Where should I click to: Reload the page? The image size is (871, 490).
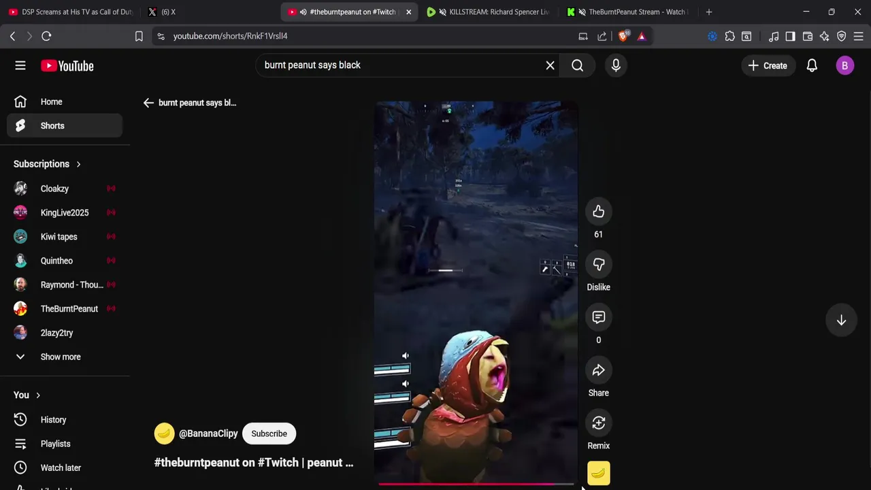(x=46, y=36)
